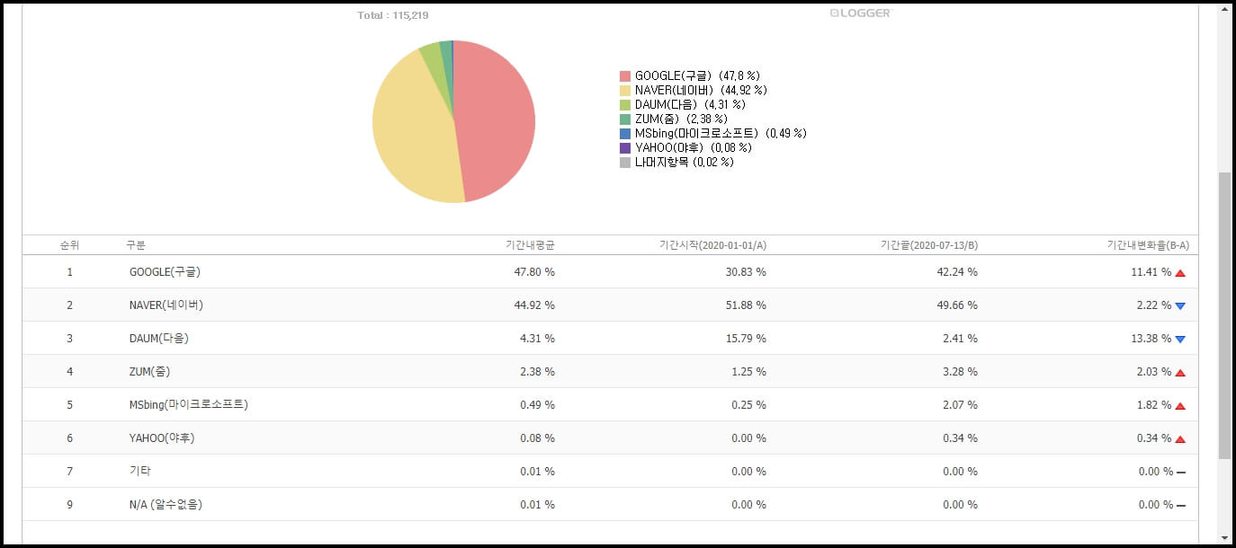Screen dimensions: 1236x548
Task: Click the red up arrow in MSbing row
Action: tap(1180, 405)
